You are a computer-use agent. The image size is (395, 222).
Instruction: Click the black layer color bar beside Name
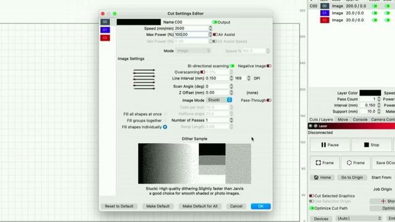(x=138, y=22)
